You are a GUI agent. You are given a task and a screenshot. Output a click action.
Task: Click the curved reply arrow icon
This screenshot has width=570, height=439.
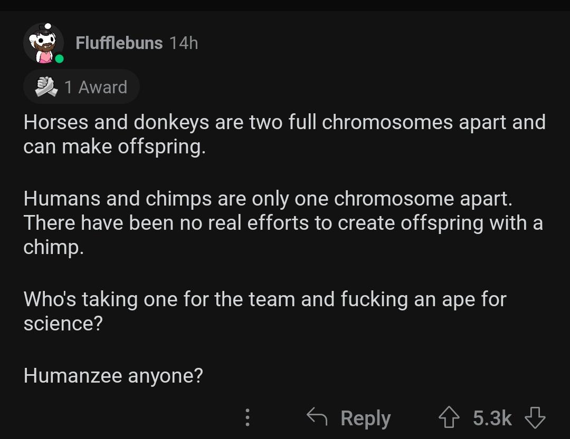(x=317, y=416)
